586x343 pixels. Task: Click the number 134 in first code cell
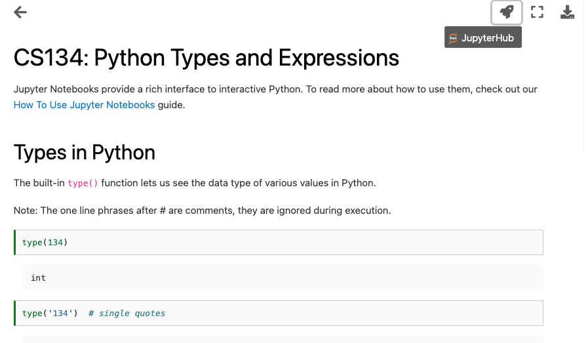(x=55, y=243)
